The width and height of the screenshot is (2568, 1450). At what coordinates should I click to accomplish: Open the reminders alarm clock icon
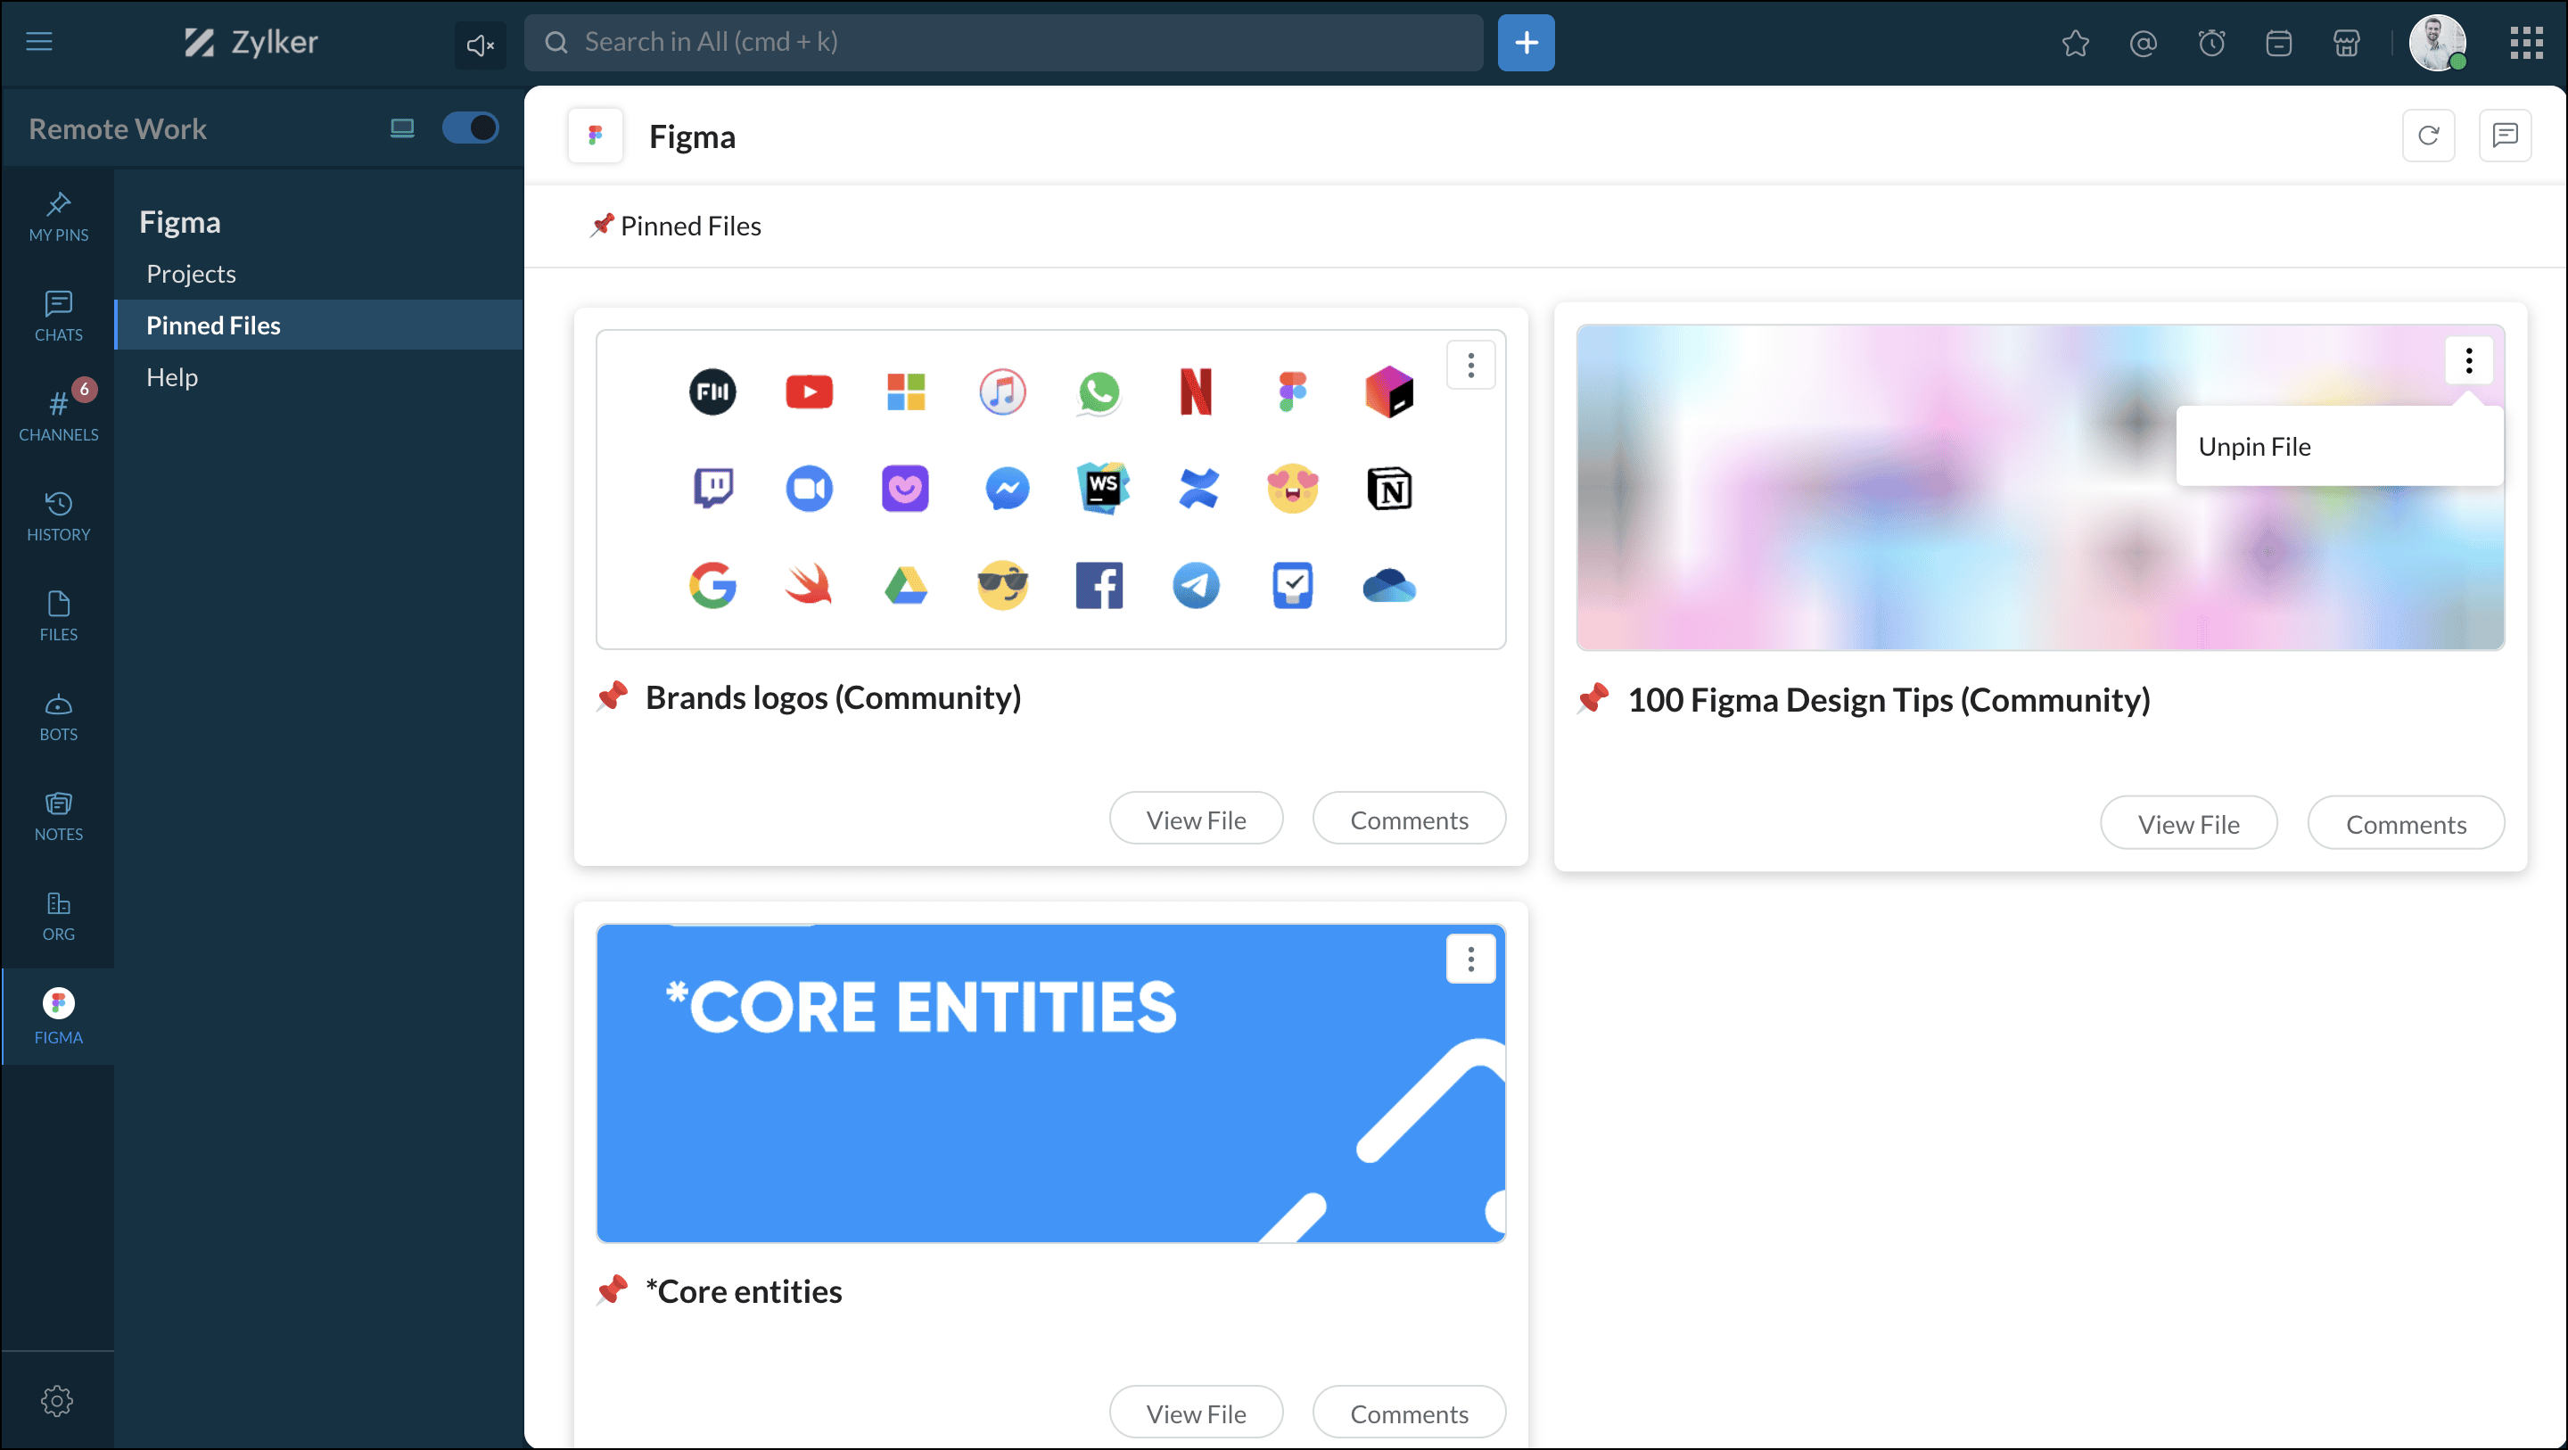[2211, 43]
